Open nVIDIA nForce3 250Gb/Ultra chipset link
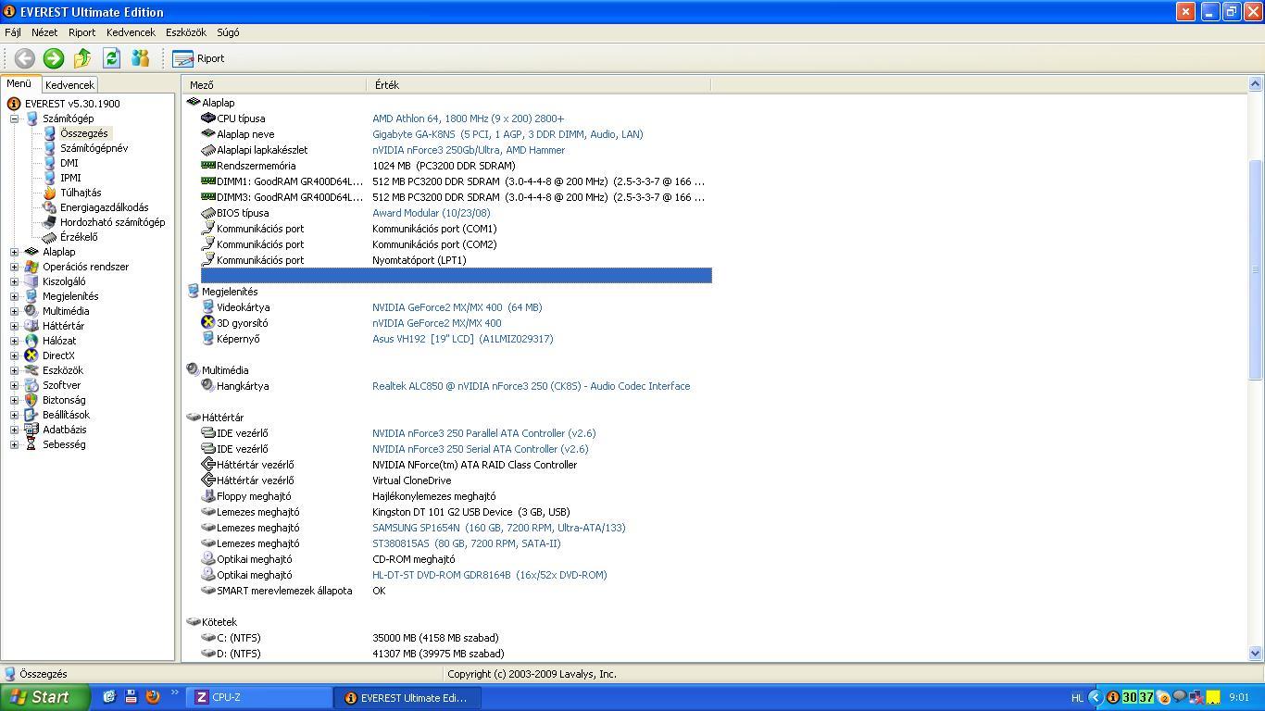This screenshot has width=1265, height=711. click(x=469, y=150)
